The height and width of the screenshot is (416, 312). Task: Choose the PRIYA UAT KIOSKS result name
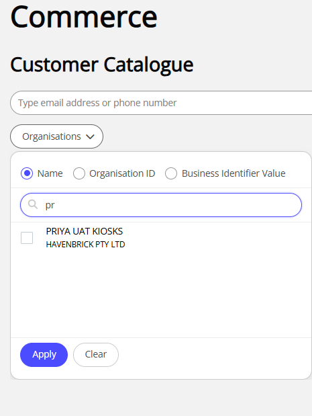point(85,231)
